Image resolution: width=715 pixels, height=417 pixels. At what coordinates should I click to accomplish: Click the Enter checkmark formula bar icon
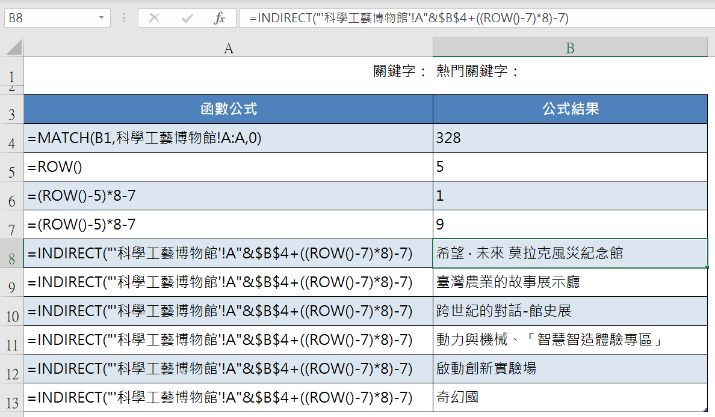pyautogui.click(x=187, y=18)
